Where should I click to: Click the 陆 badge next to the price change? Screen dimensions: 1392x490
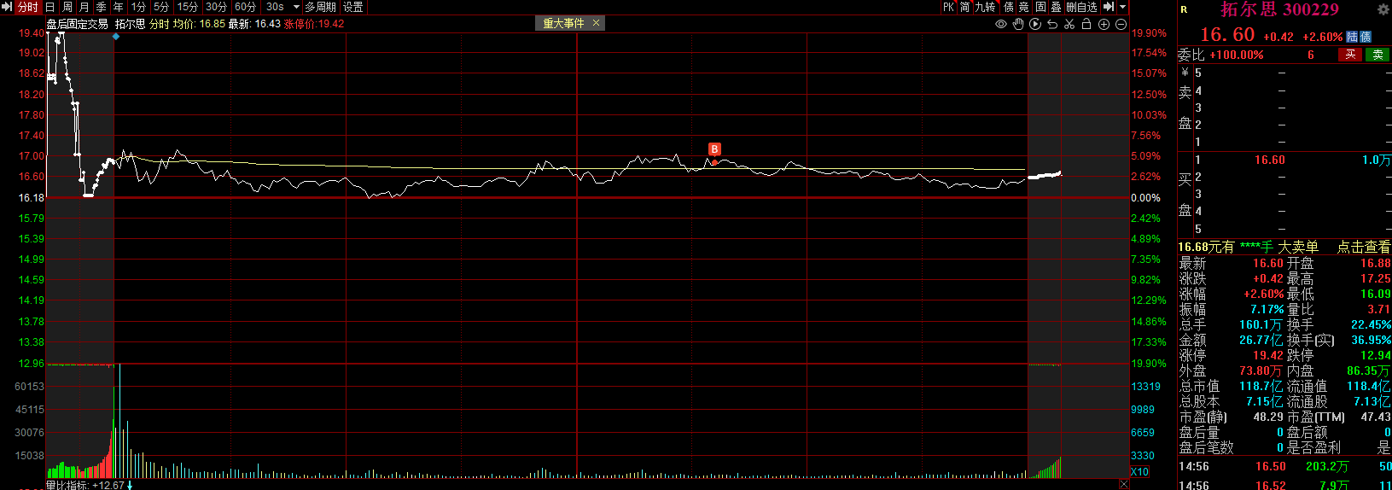click(1352, 37)
